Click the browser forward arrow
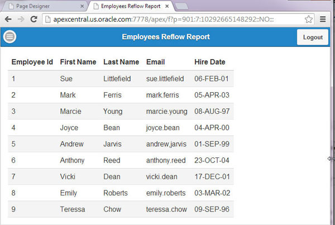This screenshot has width=335, height=225. pyautogui.click(x=21, y=19)
